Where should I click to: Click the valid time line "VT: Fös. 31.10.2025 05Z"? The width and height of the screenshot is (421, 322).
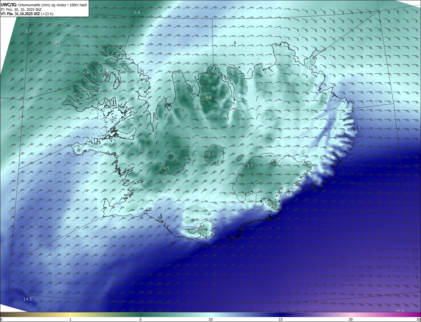click(20, 14)
